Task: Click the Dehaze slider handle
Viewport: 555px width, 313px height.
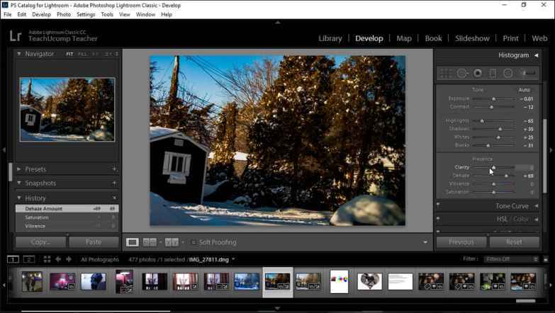Action: tap(506, 176)
